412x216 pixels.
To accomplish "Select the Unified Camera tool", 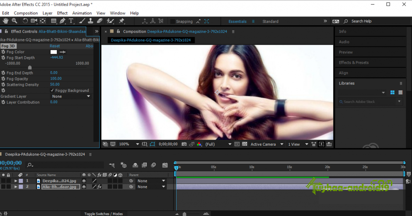I will pos(34,21).
